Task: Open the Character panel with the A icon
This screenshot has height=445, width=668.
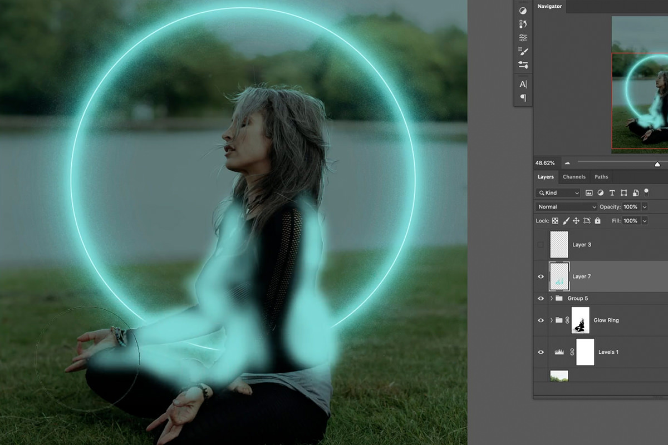Action: click(x=522, y=85)
